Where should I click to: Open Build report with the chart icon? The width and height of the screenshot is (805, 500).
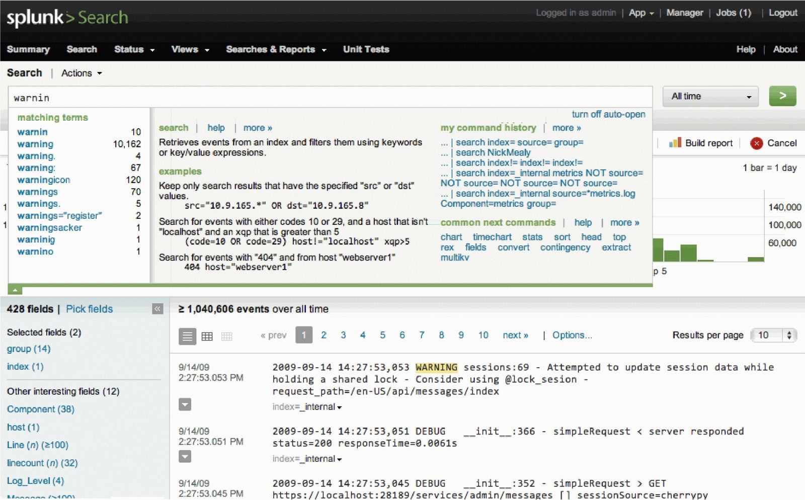[x=675, y=143]
